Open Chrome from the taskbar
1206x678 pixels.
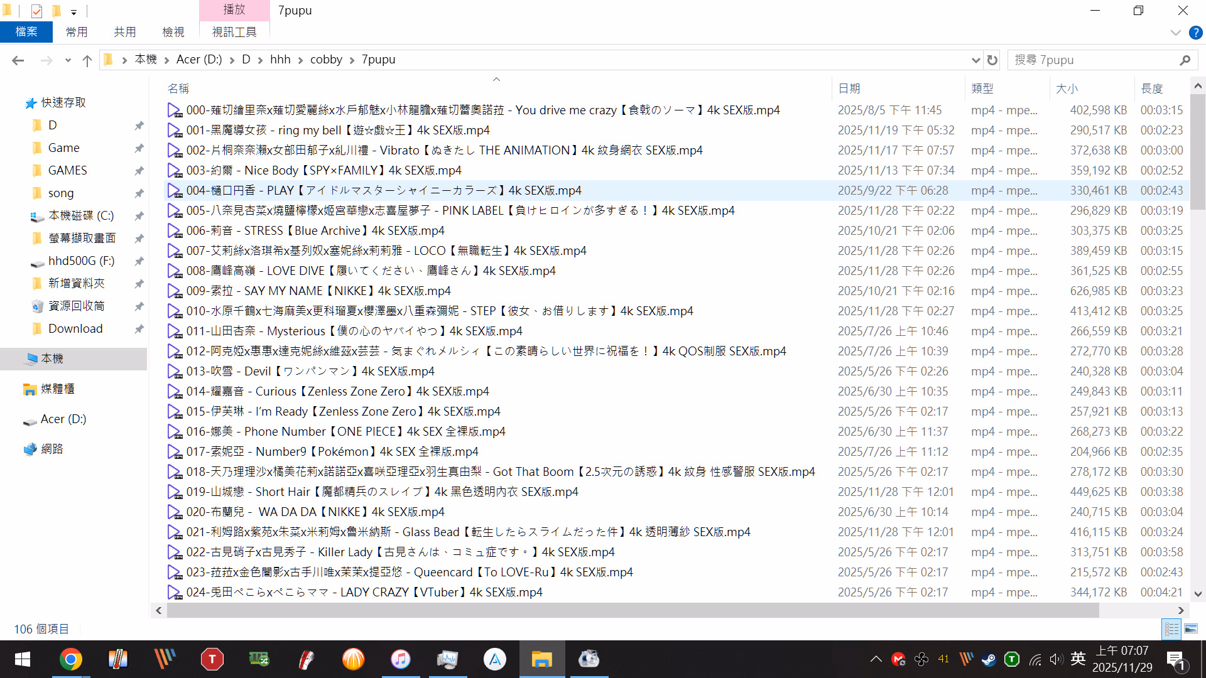70,660
